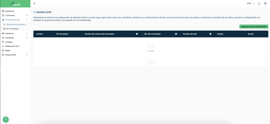Click Agregar nueva configuración button
Viewport: 270px width, 124px height.
254,27
